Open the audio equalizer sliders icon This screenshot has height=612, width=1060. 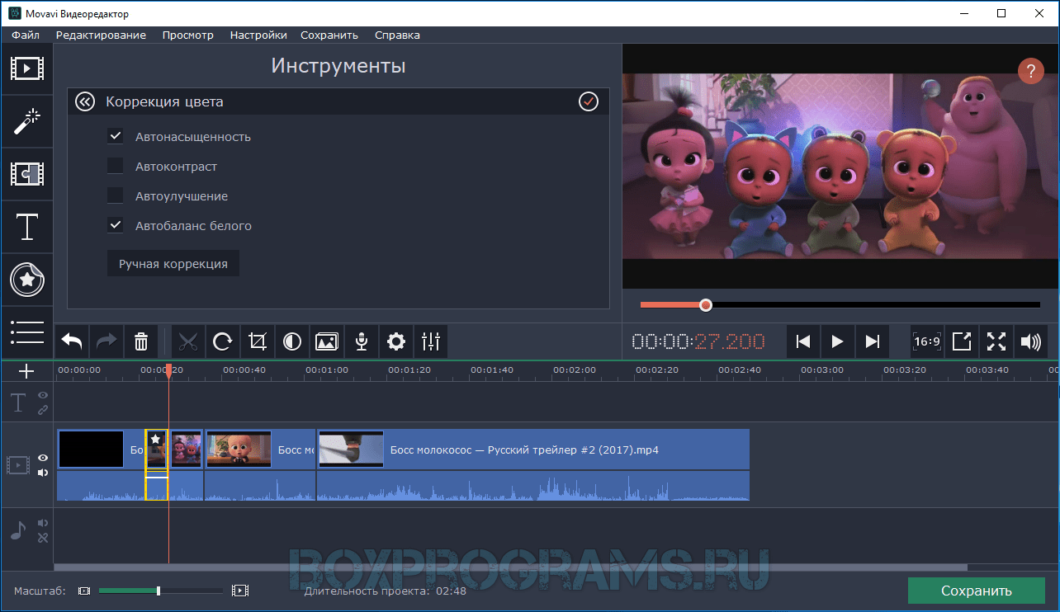click(431, 341)
